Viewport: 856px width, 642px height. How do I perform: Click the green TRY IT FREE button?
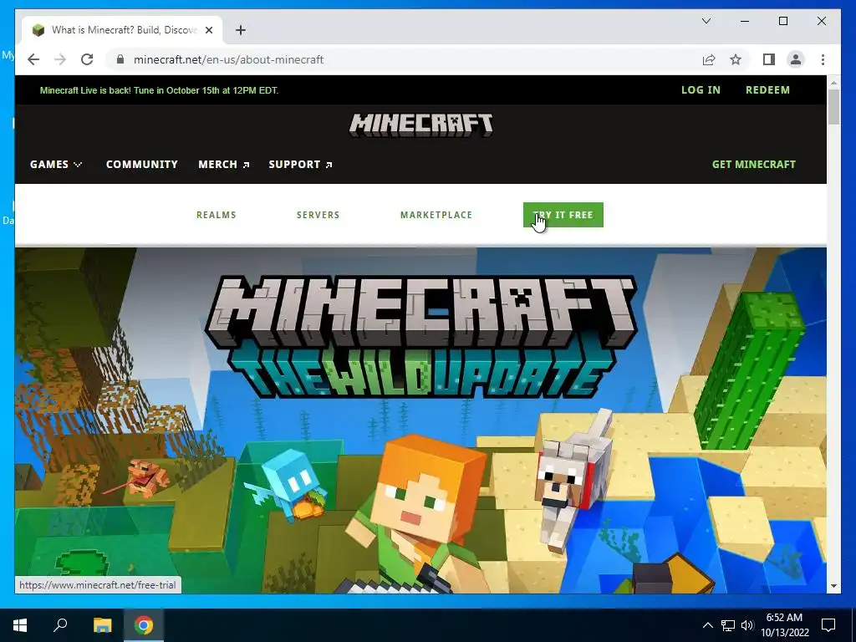563,215
